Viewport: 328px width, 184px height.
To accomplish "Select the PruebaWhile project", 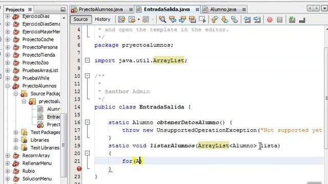I will pyautogui.click(x=36, y=78).
